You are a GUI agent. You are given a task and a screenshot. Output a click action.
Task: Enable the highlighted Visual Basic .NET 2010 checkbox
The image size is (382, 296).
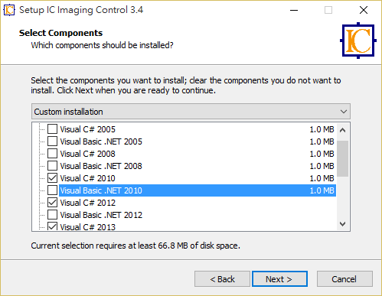[52, 190]
